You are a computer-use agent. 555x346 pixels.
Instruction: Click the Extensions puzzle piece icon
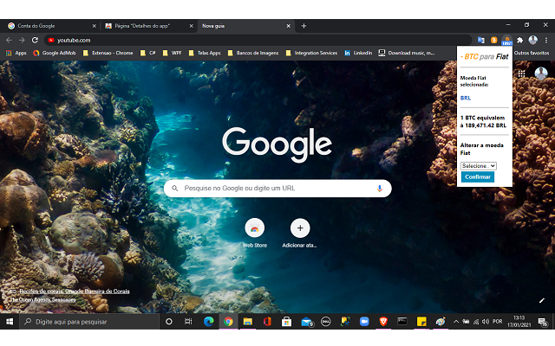(519, 40)
